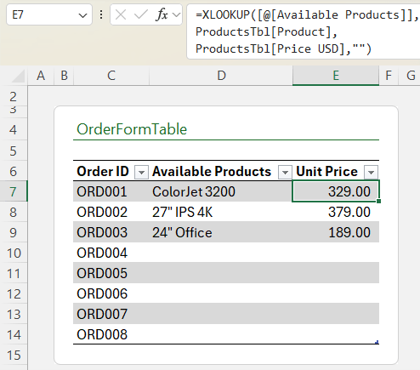Select column G header
Viewport: 420px width, 370px height.
(410, 76)
